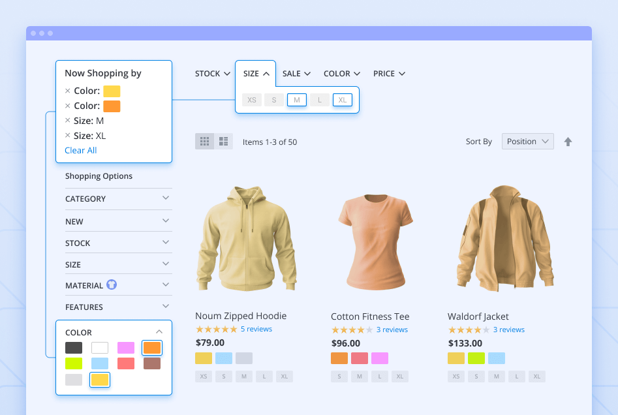The height and width of the screenshot is (415, 618).
Task: Remove the Size: XL filter
Action: pos(68,136)
